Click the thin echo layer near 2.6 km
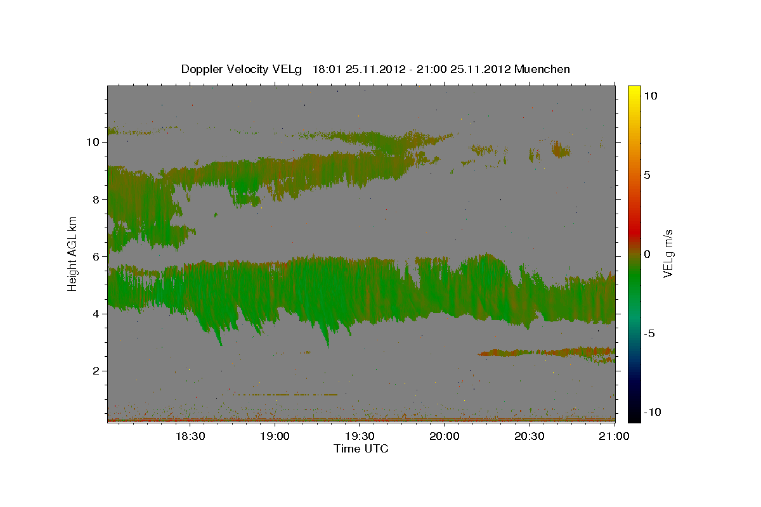The height and width of the screenshot is (507, 761). click(x=547, y=352)
